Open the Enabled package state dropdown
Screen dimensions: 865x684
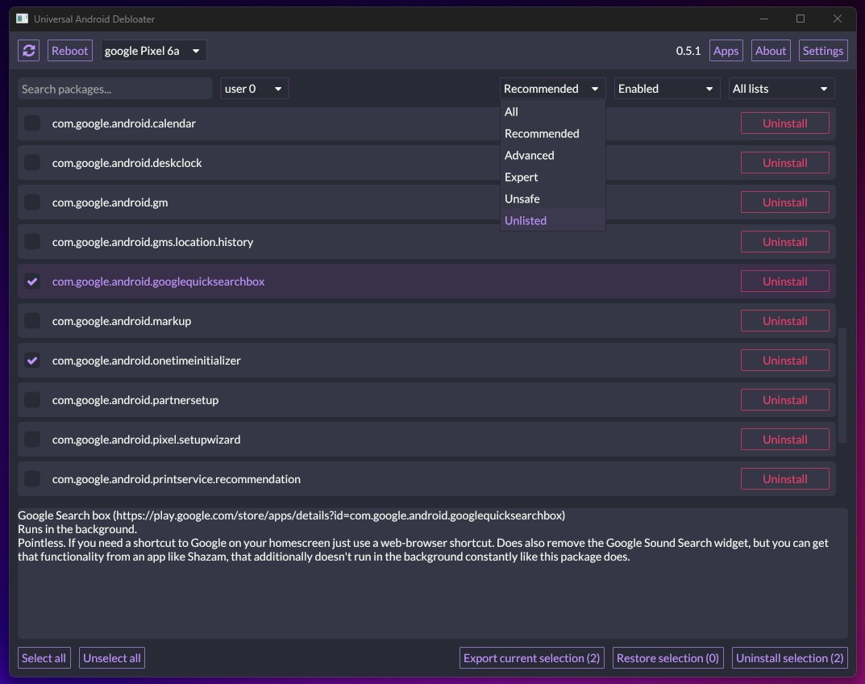coord(666,89)
